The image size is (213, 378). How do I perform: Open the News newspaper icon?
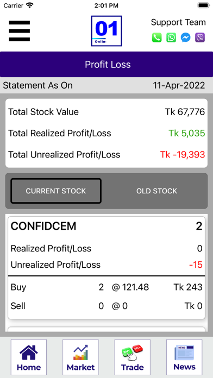pos(184,357)
